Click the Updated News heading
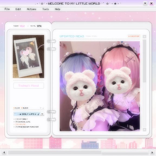 tap(72, 36)
